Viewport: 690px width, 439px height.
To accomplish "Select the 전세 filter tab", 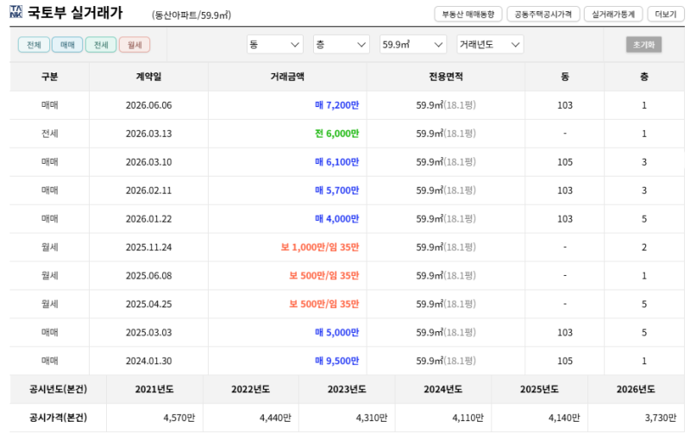I will pyautogui.click(x=101, y=45).
